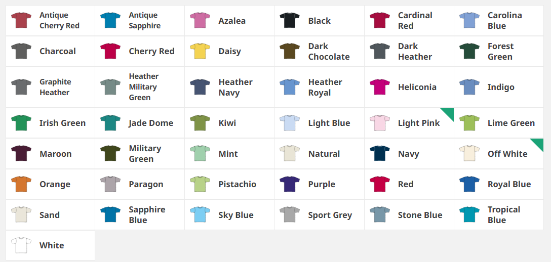551x262 pixels.
Task: Click the Light Pink color option
Action: pos(409,123)
